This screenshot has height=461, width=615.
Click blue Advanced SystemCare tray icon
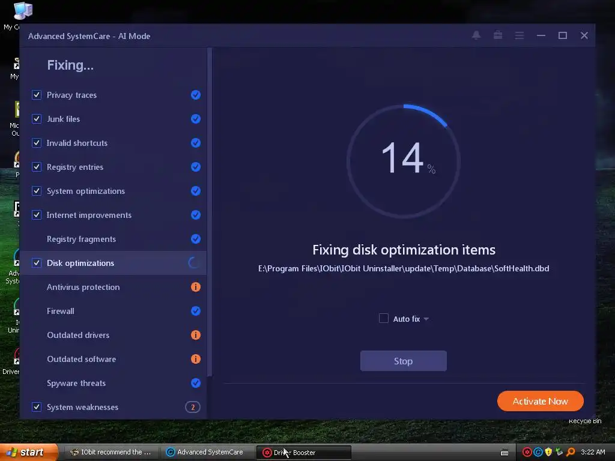pyautogui.click(x=538, y=452)
